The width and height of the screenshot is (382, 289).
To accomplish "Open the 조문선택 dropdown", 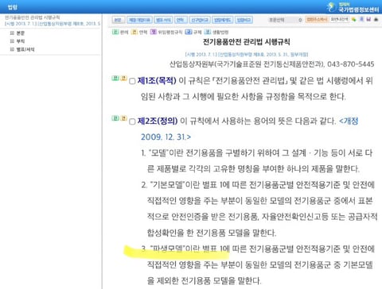I will click(286, 20).
